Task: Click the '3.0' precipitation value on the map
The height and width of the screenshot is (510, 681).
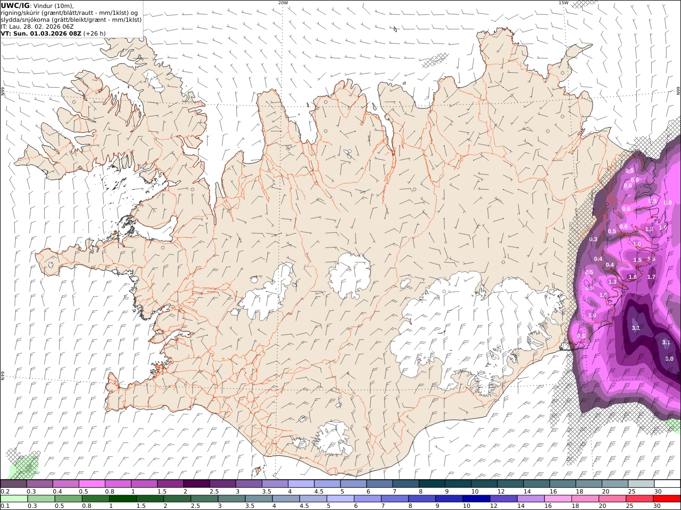Action: coord(669,359)
